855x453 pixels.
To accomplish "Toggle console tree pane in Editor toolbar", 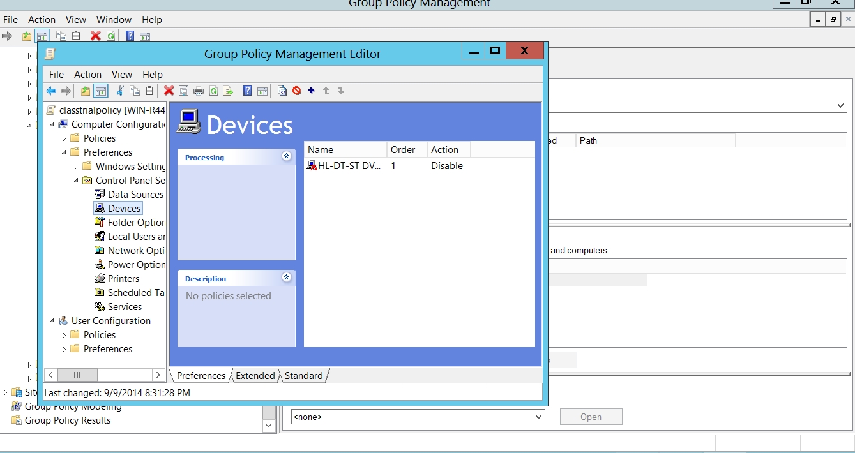I will 100,91.
